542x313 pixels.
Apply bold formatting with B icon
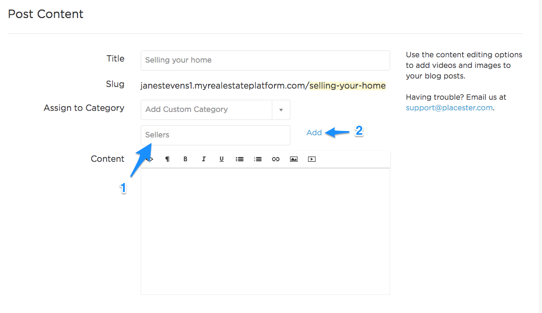(185, 159)
